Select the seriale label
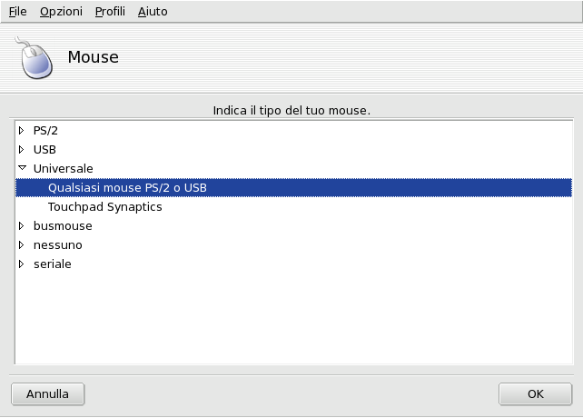The image size is (583, 418). point(52,264)
